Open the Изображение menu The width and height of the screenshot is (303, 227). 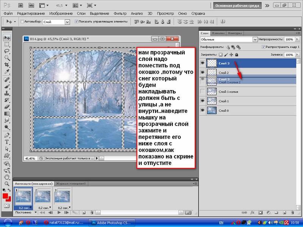pos(61,14)
